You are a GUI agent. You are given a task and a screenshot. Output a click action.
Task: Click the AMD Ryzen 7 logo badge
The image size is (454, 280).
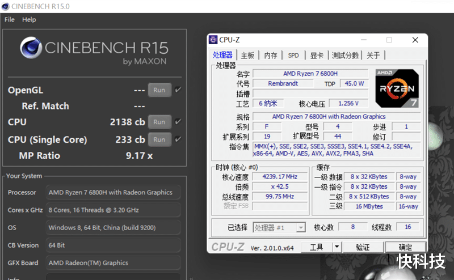click(396, 88)
